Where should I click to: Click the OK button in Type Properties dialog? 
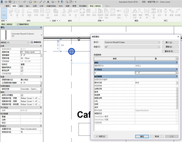pos(142,136)
